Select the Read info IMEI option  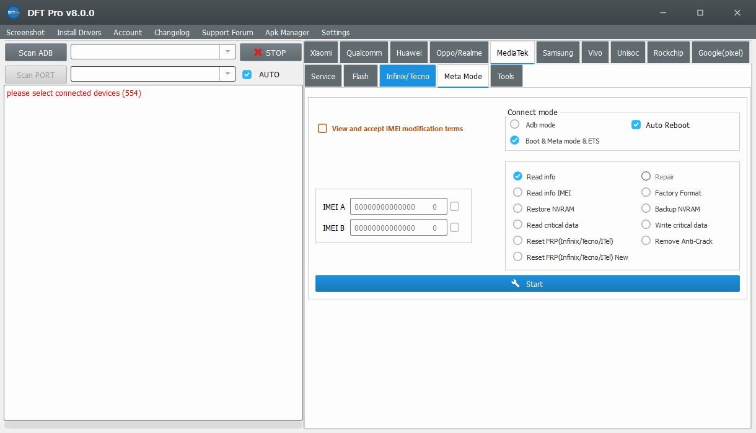coord(518,192)
